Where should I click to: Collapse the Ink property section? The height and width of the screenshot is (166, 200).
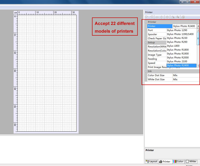pos(146,71)
